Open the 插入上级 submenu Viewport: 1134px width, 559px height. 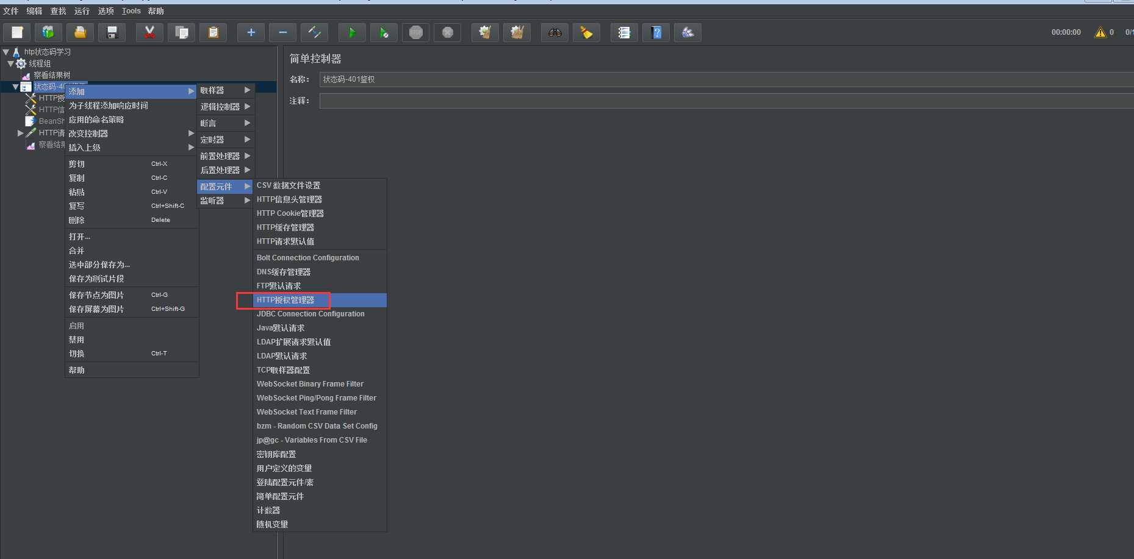pyautogui.click(x=131, y=148)
